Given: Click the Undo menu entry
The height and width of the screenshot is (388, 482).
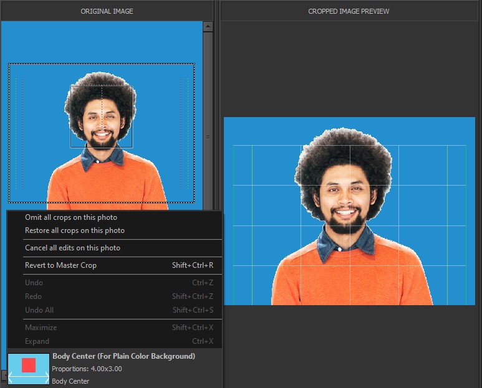Looking at the screenshot, I should tap(34, 283).
